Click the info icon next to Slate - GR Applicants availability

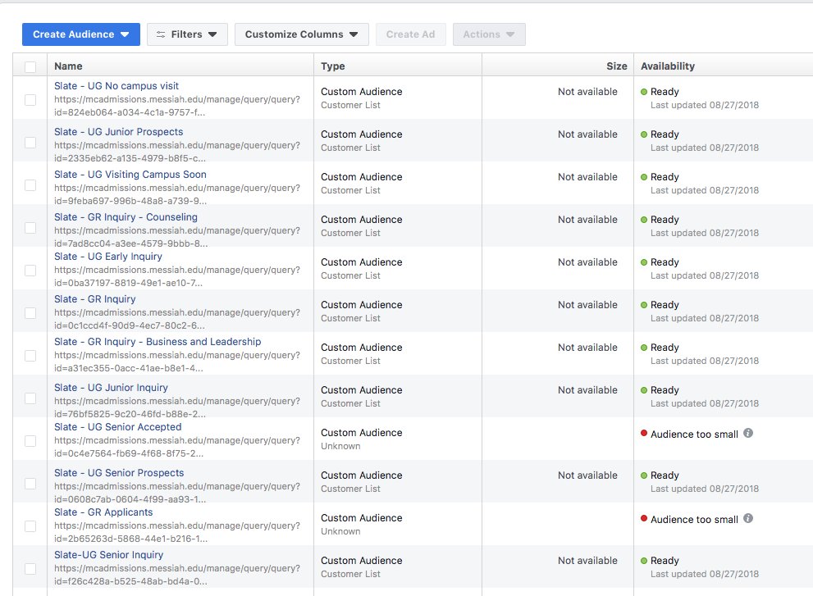point(747,519)
